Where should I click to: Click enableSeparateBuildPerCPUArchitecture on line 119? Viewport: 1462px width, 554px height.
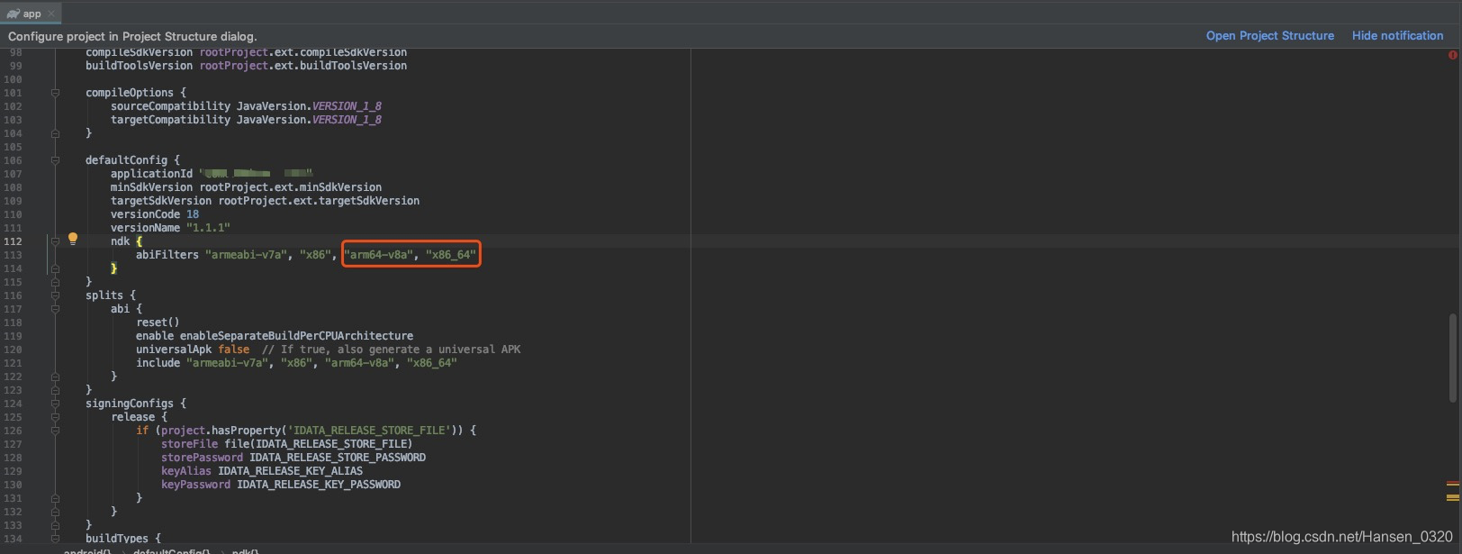[296, 336]
